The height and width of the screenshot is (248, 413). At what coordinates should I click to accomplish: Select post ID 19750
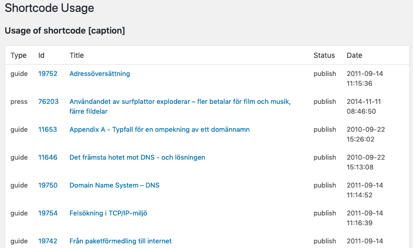coord(48,185)
